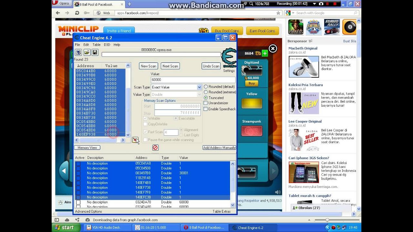Toggle the game sound speaker icon

tap(277, 192)
